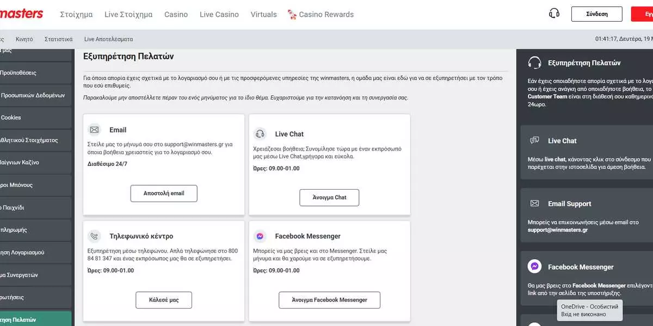This screenshot has height=326, width=653.
Task: Open the Στοίχημα menu
Action: (x=76, y=15)
